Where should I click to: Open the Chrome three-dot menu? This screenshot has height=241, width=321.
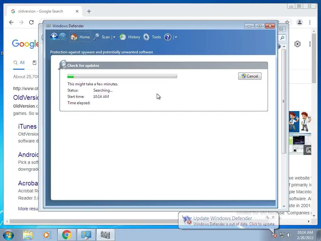coord(310,22)
